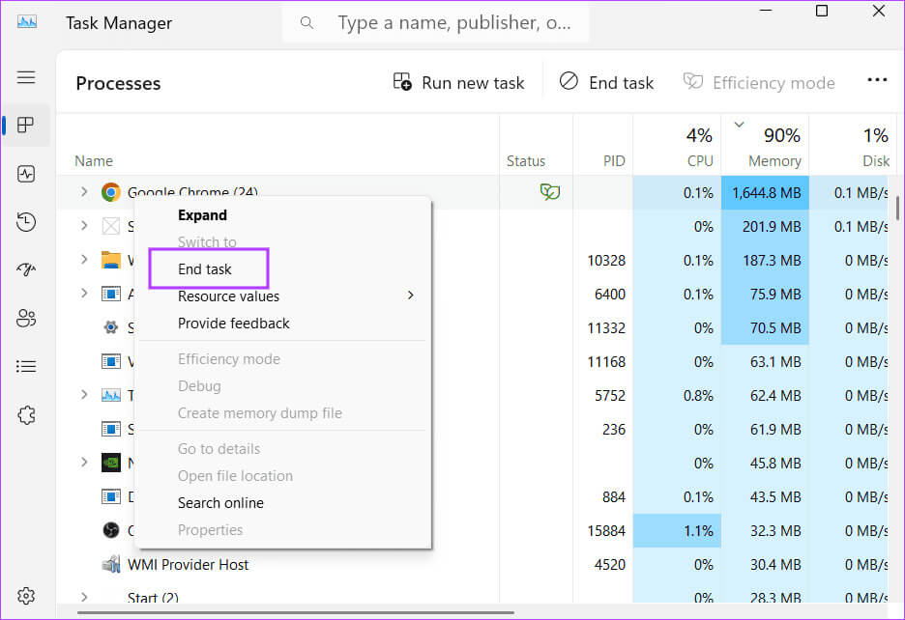This screenshot has width=905, height=620.
Task: Select the Processes sidebar icon
Action: pos(26,126)
